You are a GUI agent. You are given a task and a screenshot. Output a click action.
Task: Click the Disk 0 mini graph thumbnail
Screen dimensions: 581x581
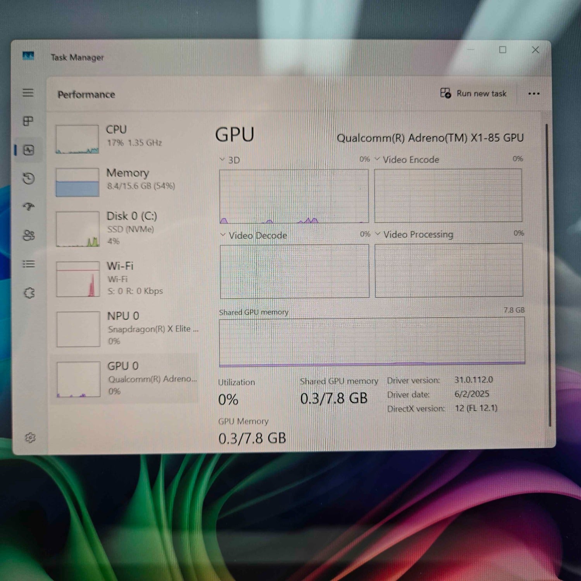(x=78, y=229)
